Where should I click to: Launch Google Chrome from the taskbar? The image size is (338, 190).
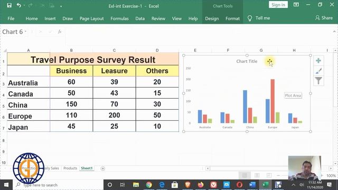tap(149, 185)
